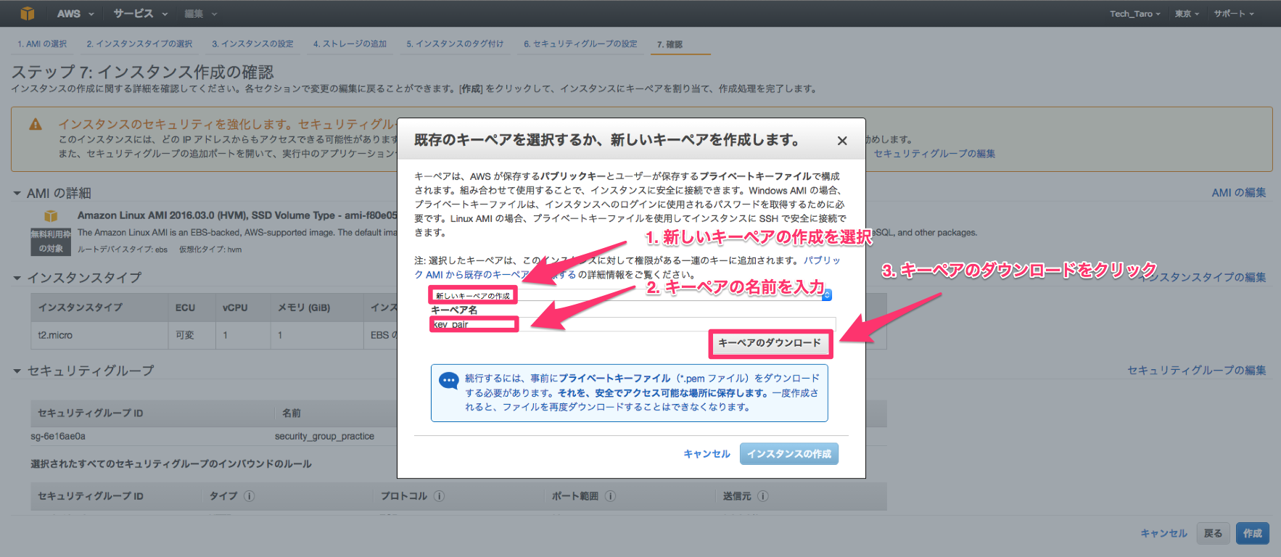Go to step 6. セキュリティグループの設定 tab
The image size is (1281, 557).
[580, 44]
